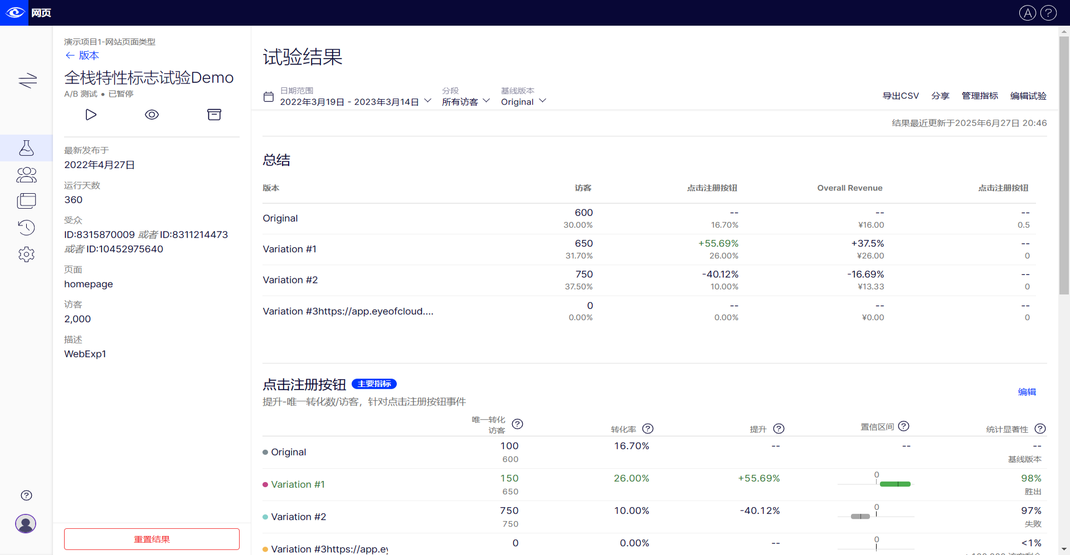Click 编辑试验
Viewport: 1070px width, 555px height.
tap(1028, 96)
